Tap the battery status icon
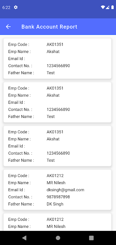Screen dimensions: 116x245 [112, 7]
